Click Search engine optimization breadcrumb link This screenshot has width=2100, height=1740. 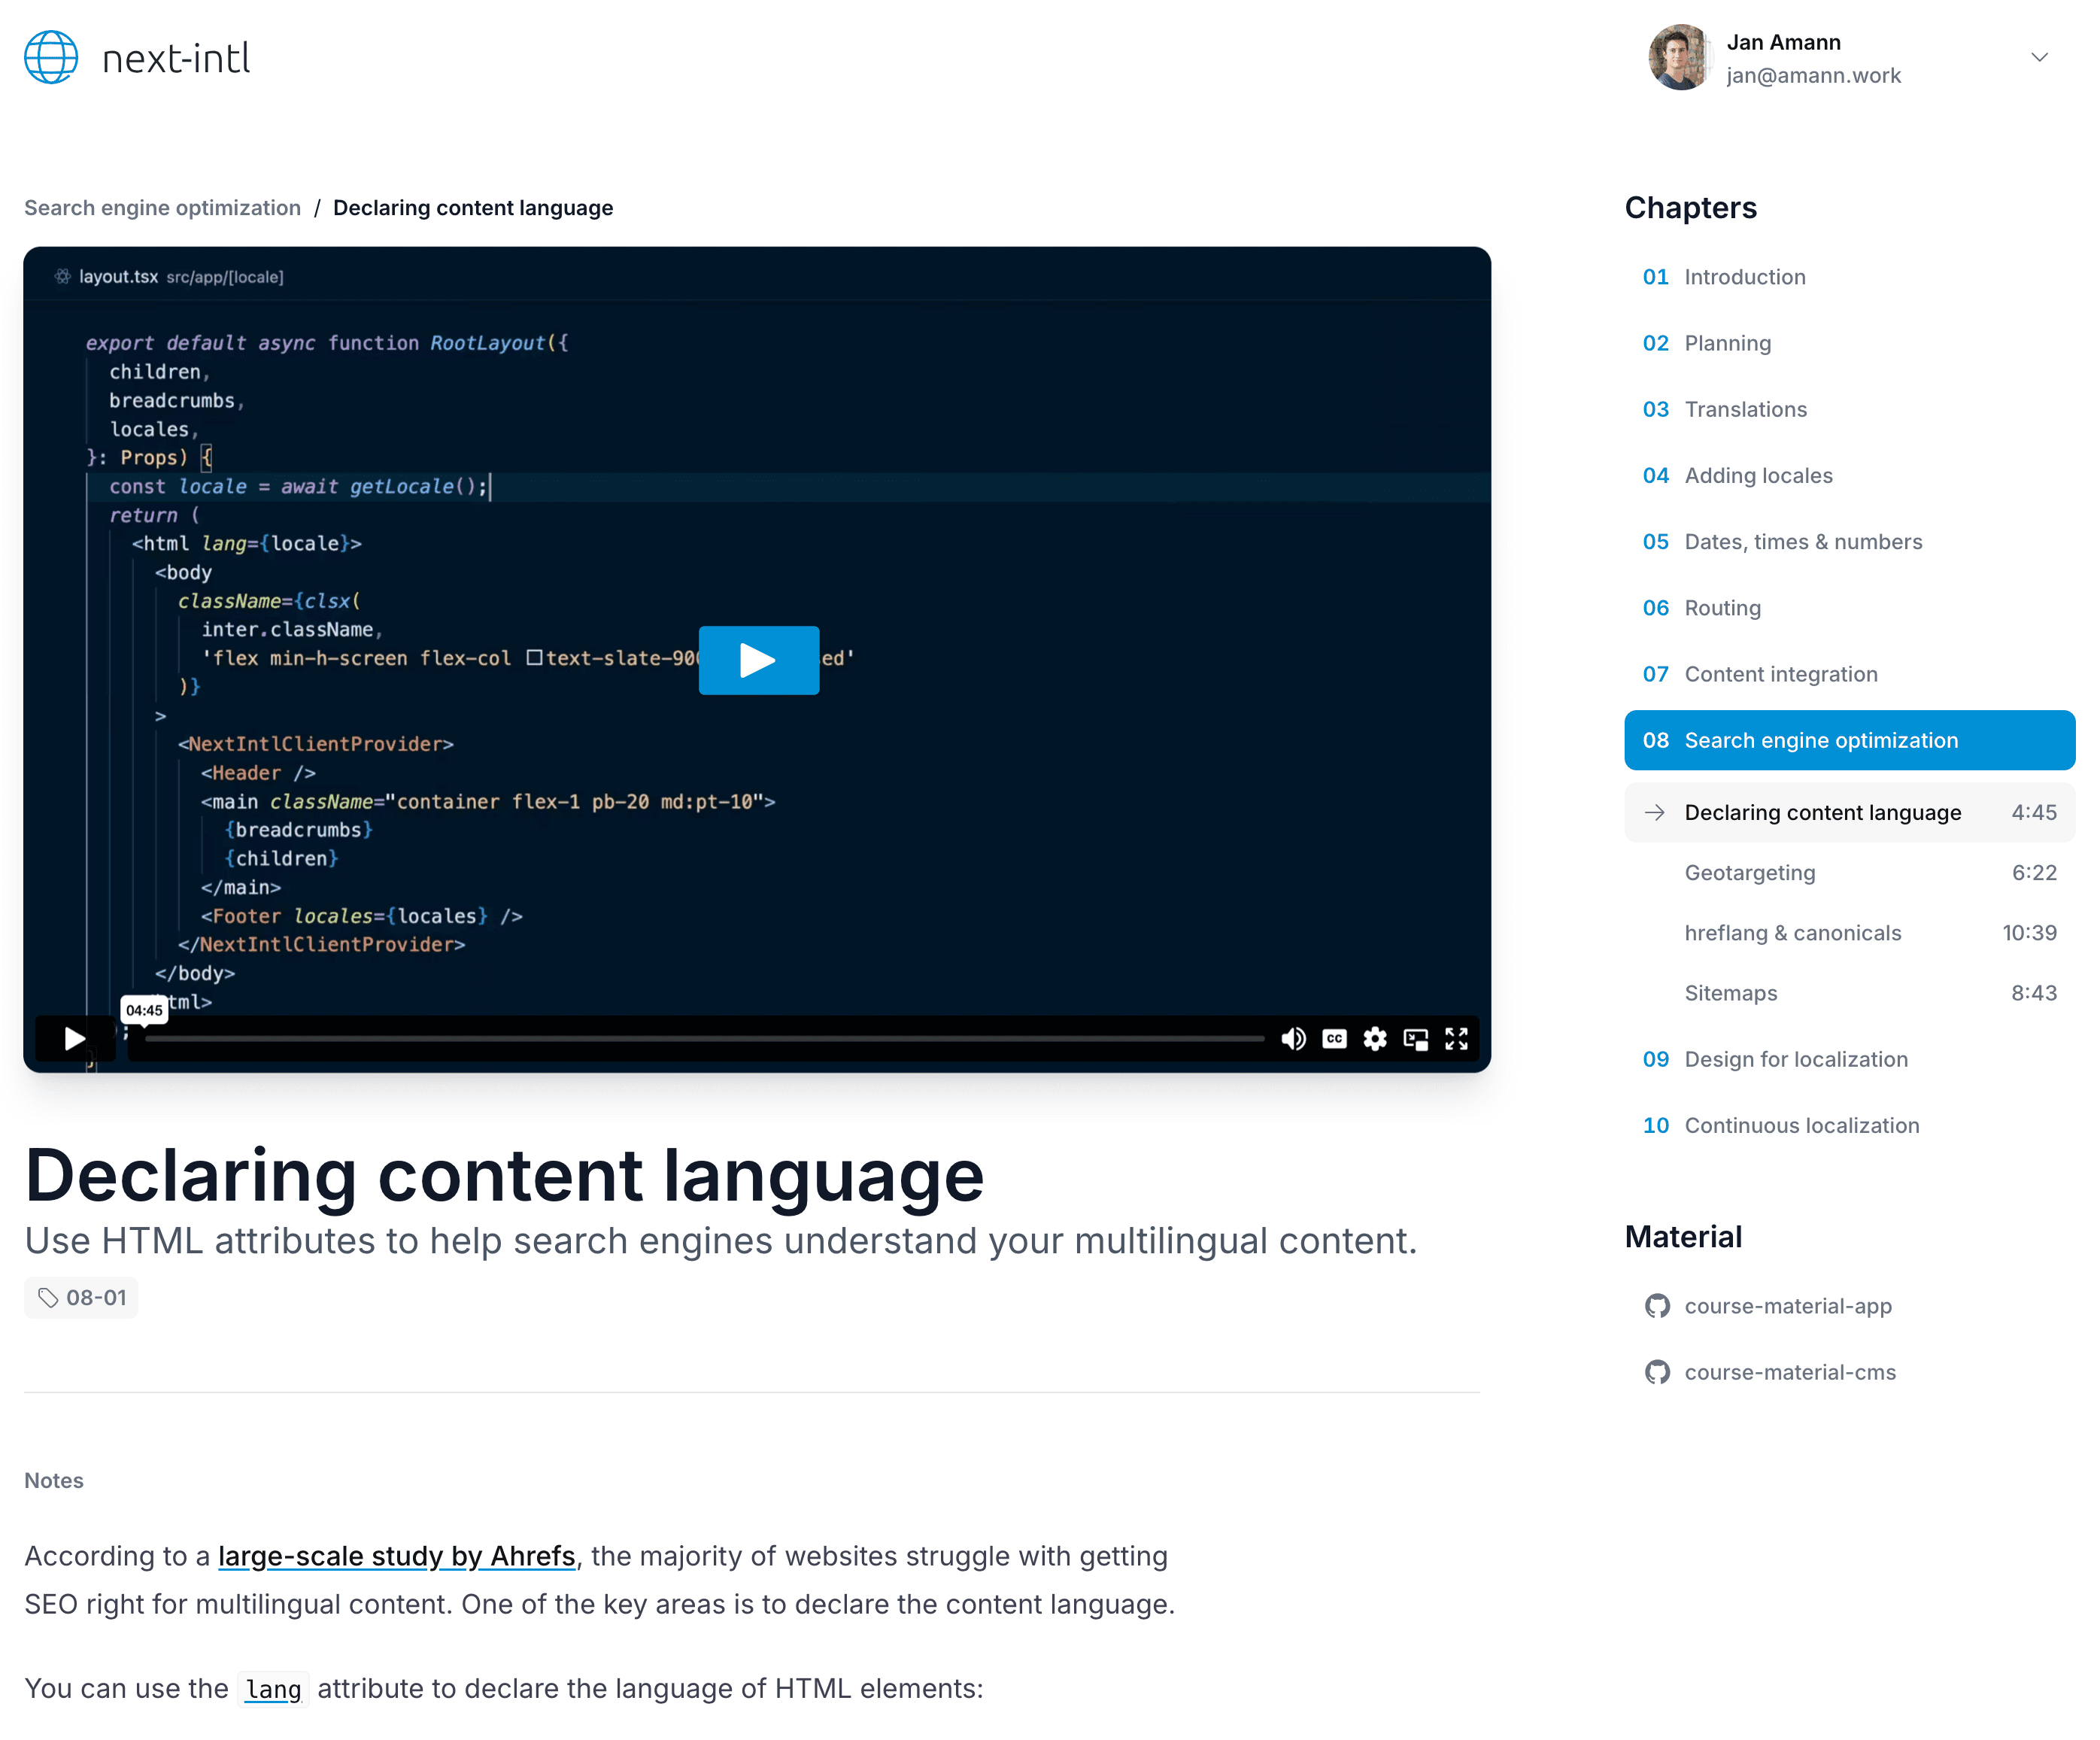coord(162,208)
